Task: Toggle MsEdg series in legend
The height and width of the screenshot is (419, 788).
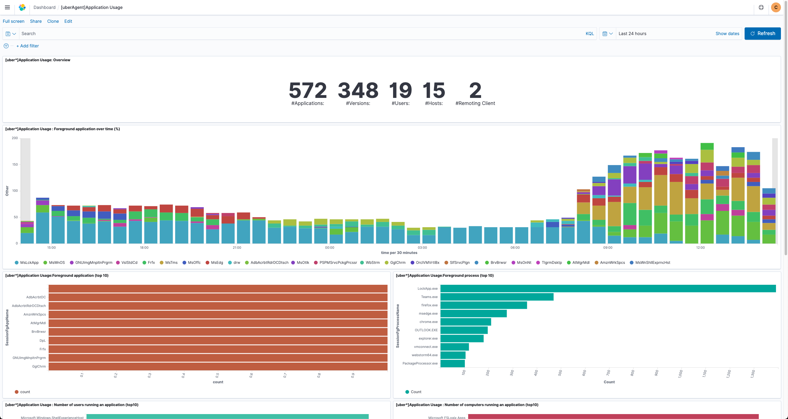Action: pos(217,263)
